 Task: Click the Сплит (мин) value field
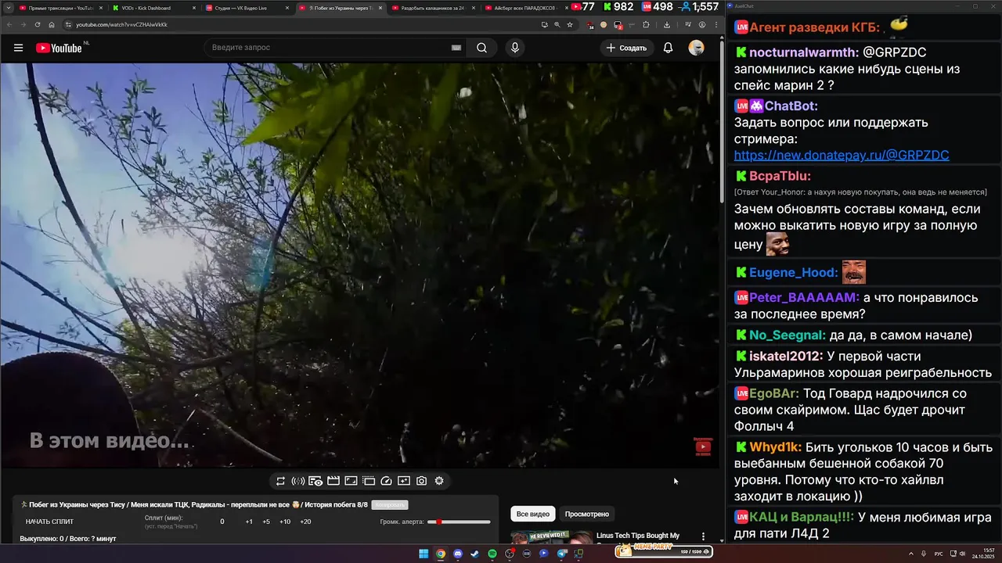point(222,522)
